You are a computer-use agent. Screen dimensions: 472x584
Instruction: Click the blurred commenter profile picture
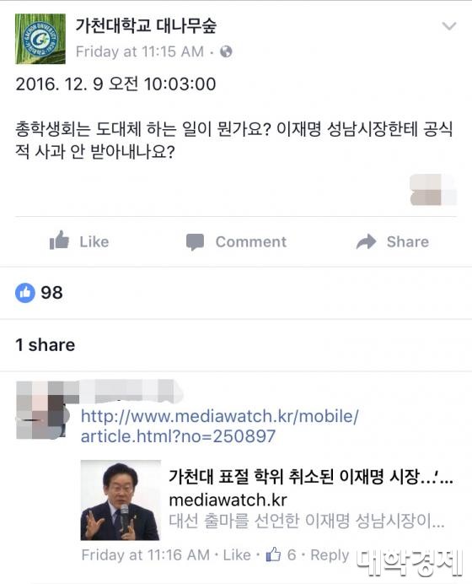pyautogui.click(x=40, y=409)
